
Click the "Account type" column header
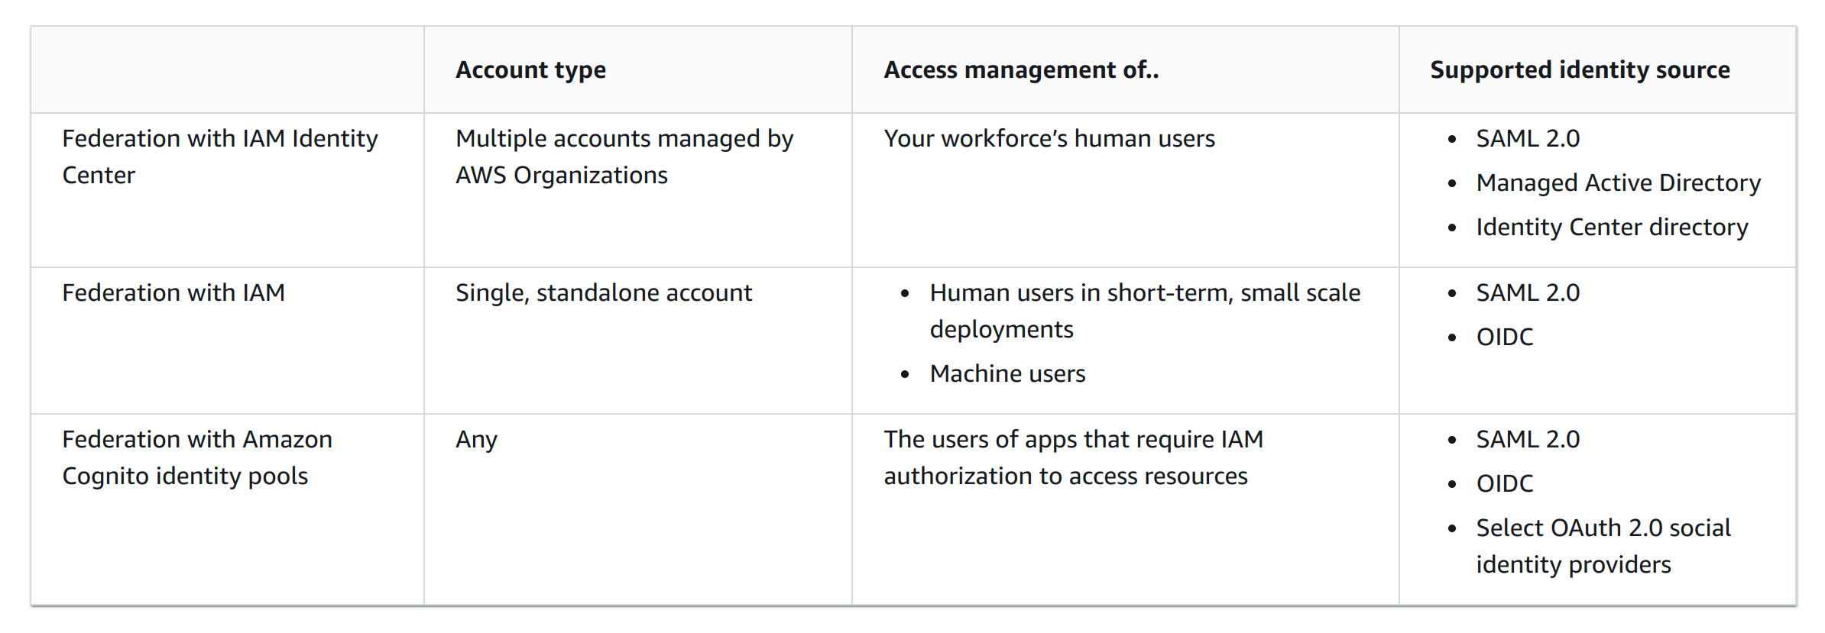point(530,70)
